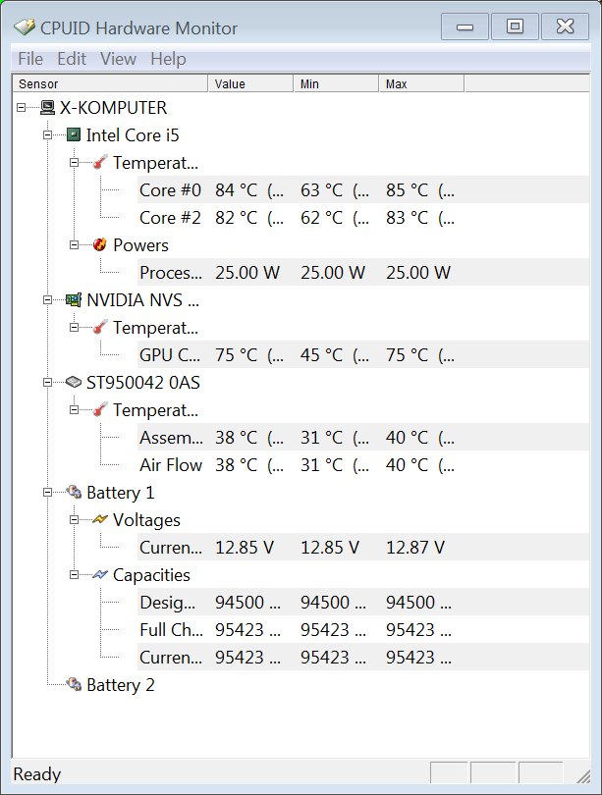Collapse the X-KOMPUTER root node
602x795 pixels.
tap(21, 108)
